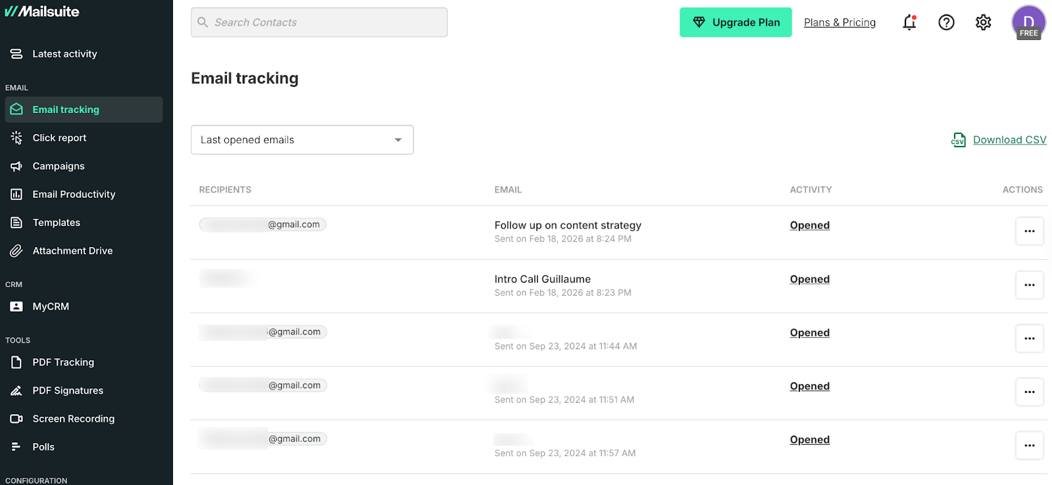Open the Polls icon in sidebar

[16, 447]
